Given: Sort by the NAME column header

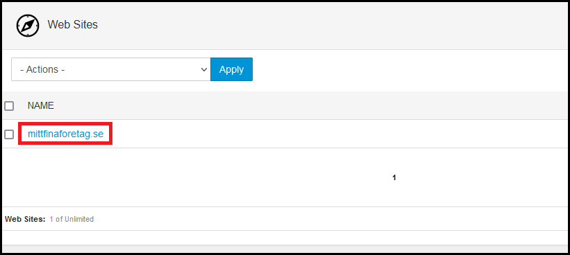Looking at the screenshot, I should click(41, 105).
